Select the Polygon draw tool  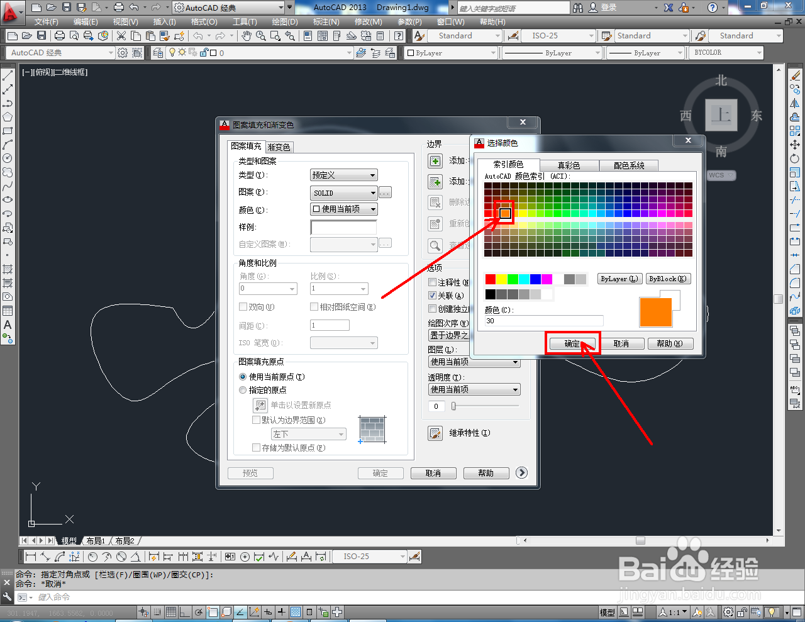(8, 117)
